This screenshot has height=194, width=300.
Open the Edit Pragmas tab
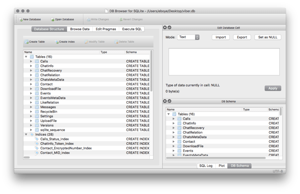[106, 29]
